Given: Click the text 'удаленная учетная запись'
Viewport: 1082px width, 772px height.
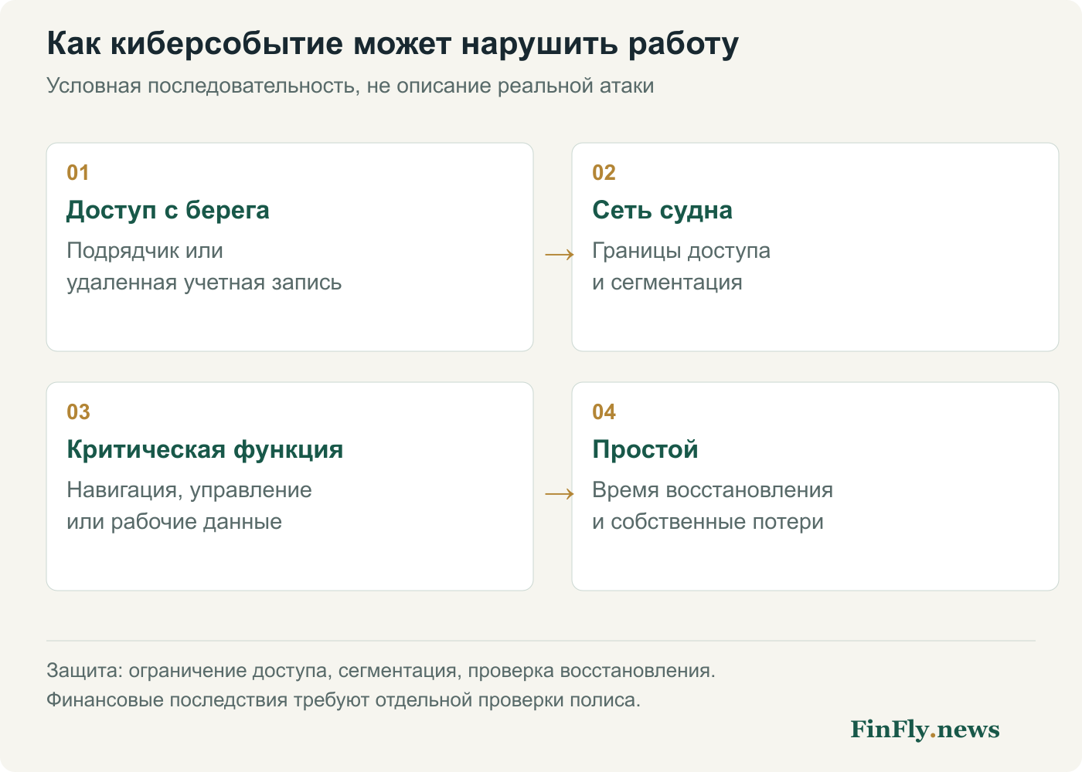Looking at the screenshot, I should 204,283.
